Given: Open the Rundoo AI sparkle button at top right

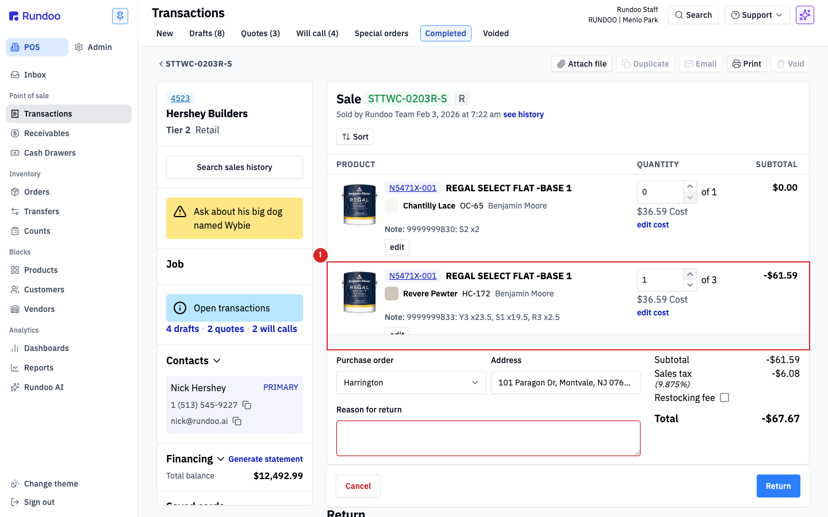Looking at the screenshot, I should pos(805,15).
